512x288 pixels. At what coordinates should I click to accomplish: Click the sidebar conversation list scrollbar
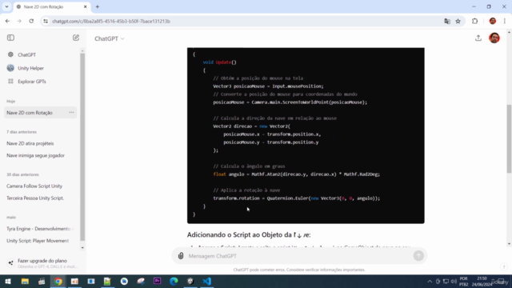[x=82, y=146]
